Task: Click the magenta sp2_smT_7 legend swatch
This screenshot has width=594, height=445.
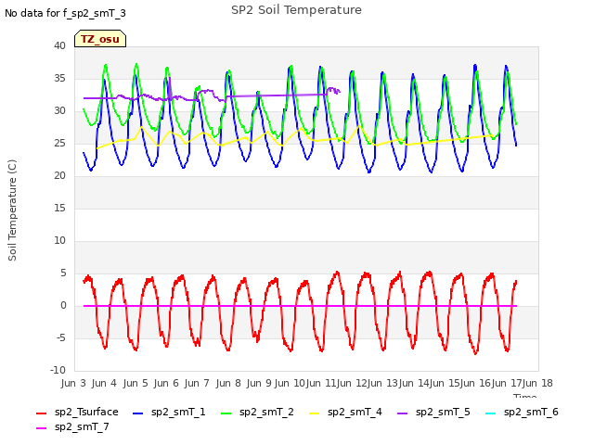Action: point(41,428)
